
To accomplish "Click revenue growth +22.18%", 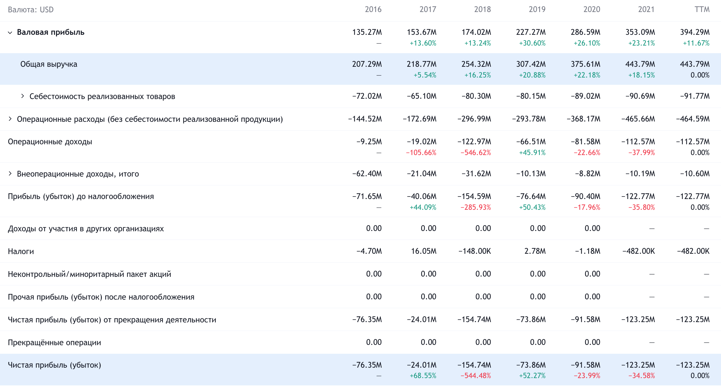I will pyautogui.click(x=587, y=75).
